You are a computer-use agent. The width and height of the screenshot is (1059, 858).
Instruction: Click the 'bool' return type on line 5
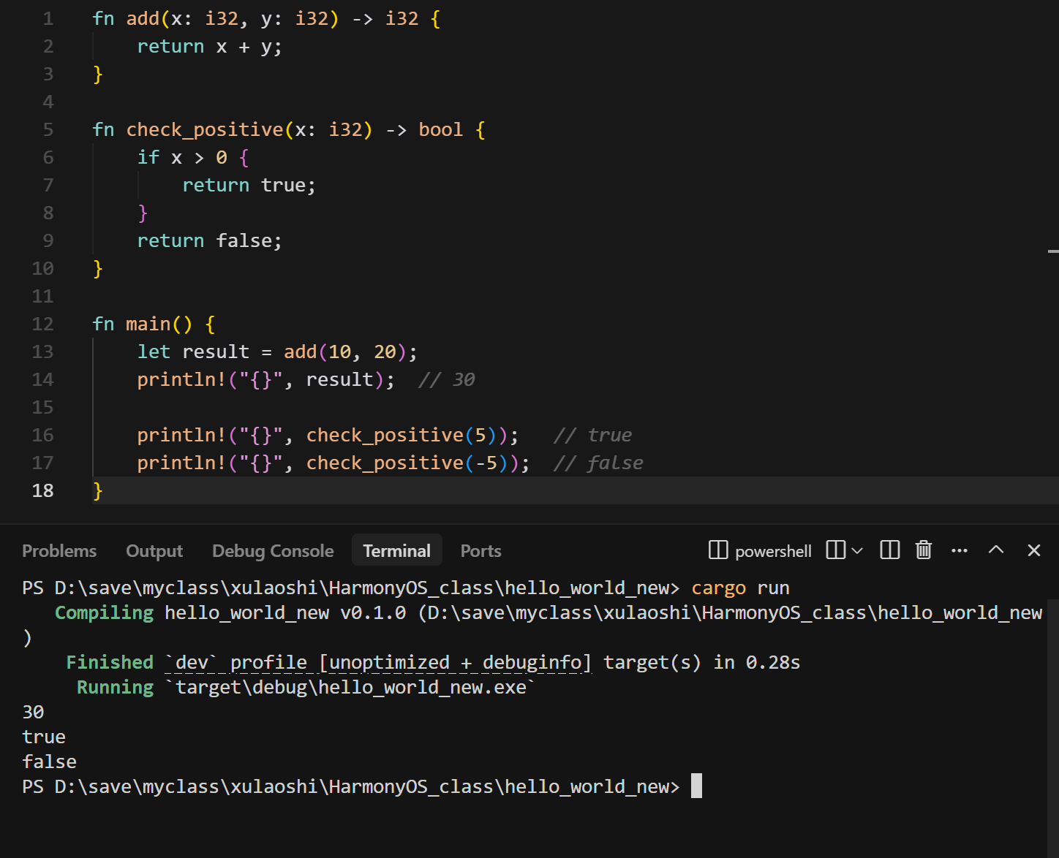click(x=441, y=129)
